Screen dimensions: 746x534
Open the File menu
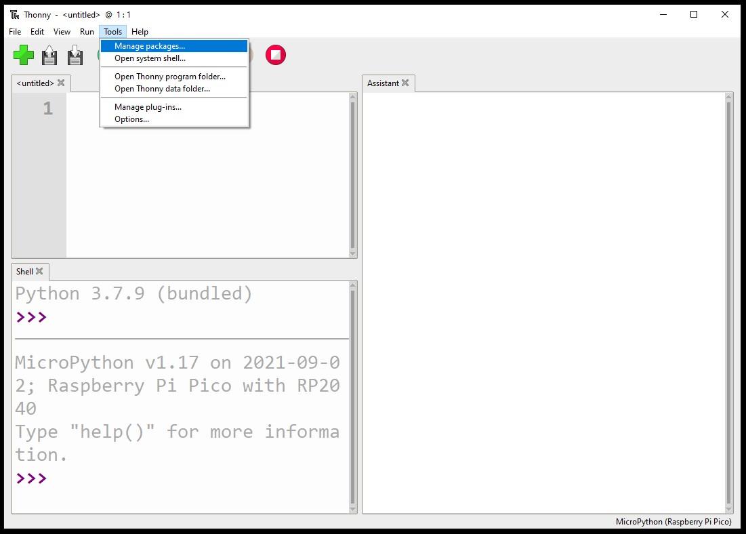pyautogui.click(x=15, y=32)
